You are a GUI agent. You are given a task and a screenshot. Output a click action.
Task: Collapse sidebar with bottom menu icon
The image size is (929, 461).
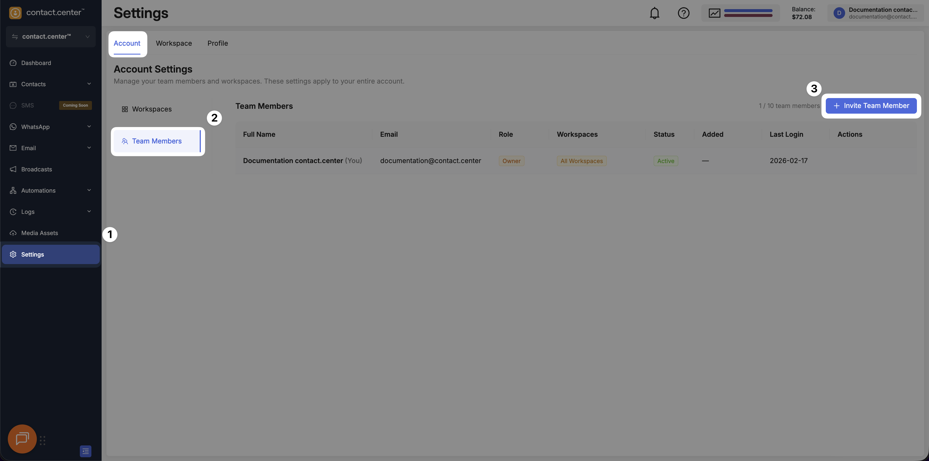[x=85, y=451]
